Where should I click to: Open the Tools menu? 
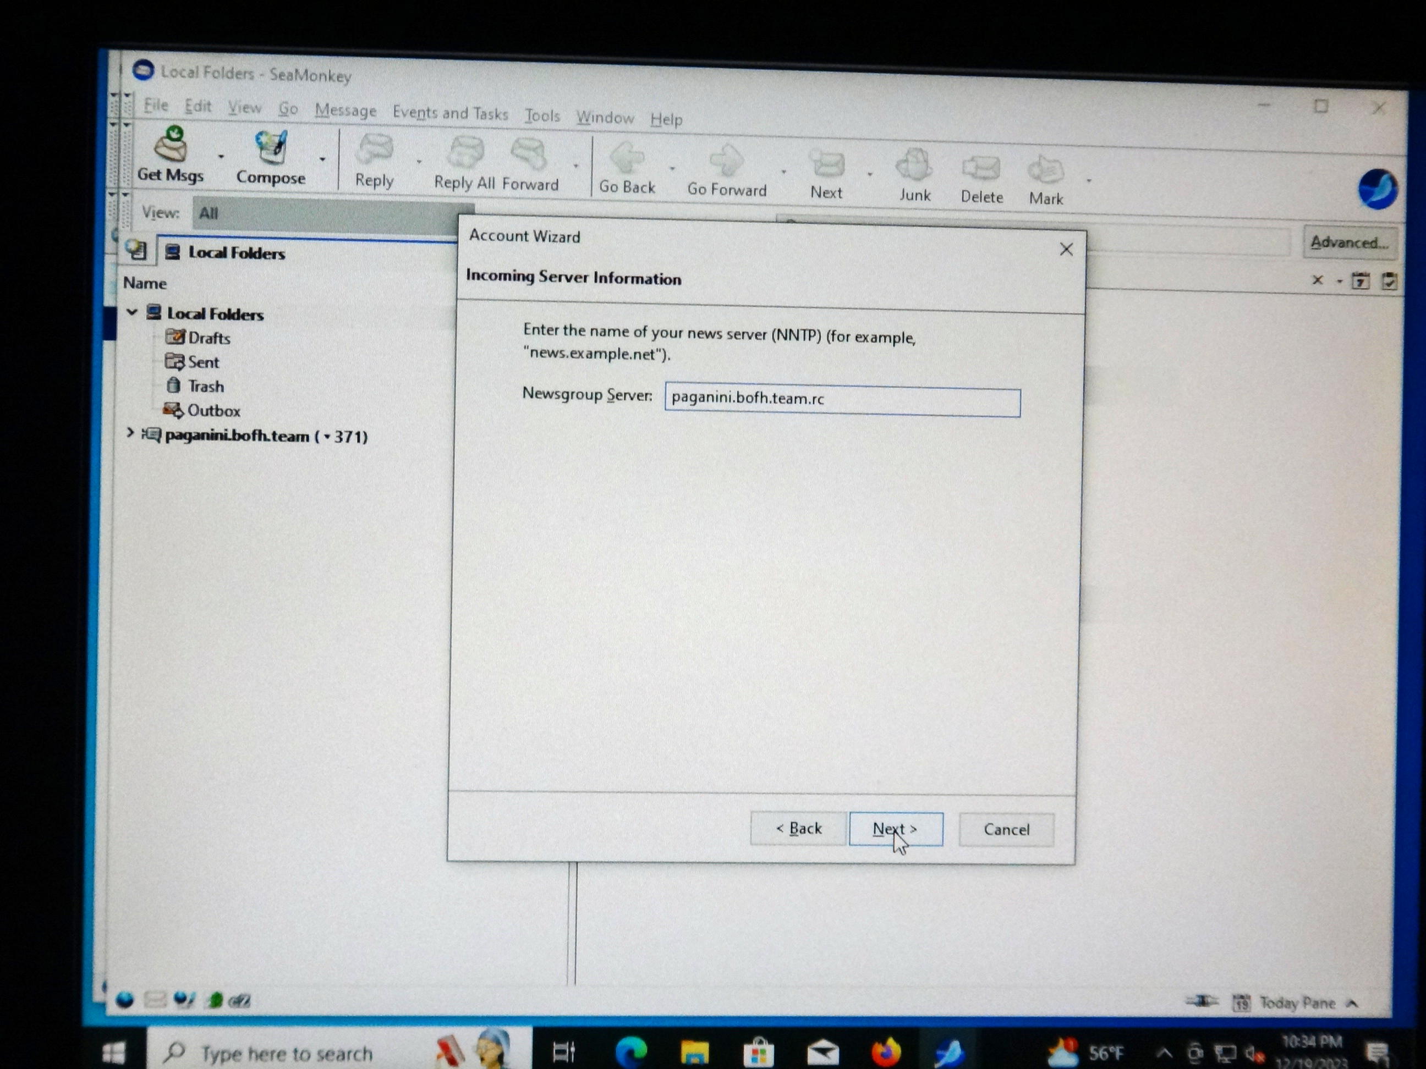click(x=542, y=115)
